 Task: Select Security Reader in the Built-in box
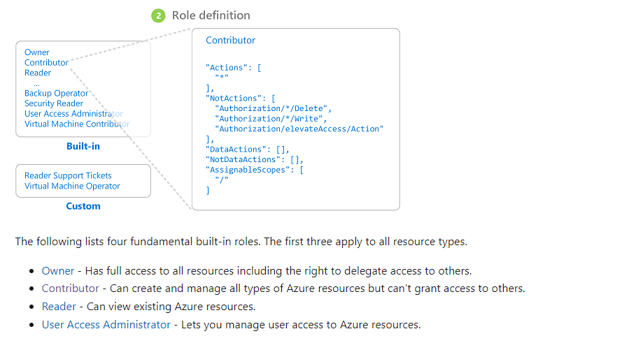[x=54, y=103]
